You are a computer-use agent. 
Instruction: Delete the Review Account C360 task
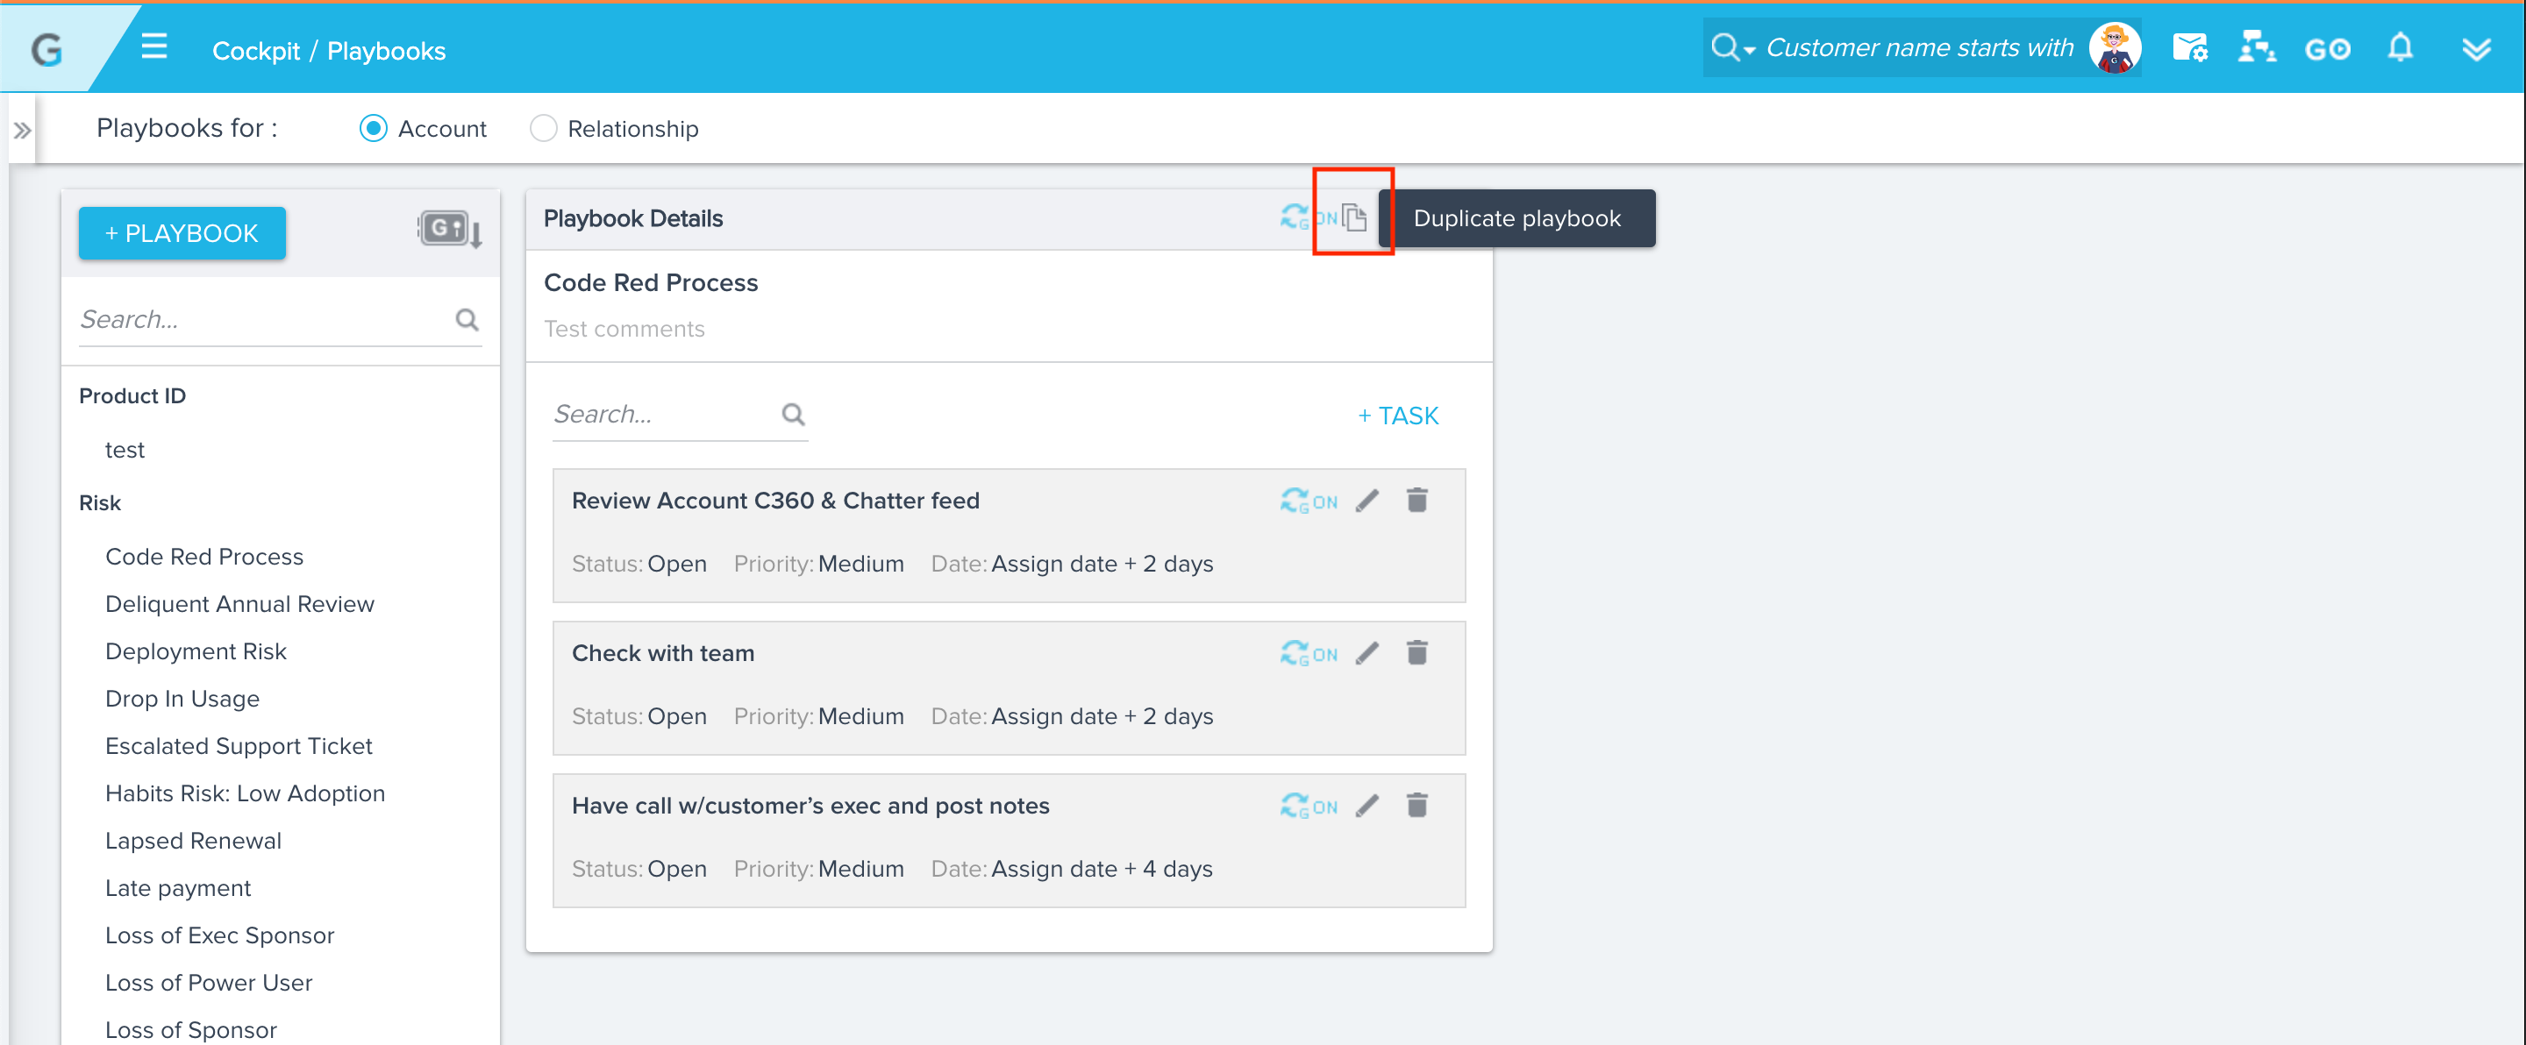click(1417, 500)
